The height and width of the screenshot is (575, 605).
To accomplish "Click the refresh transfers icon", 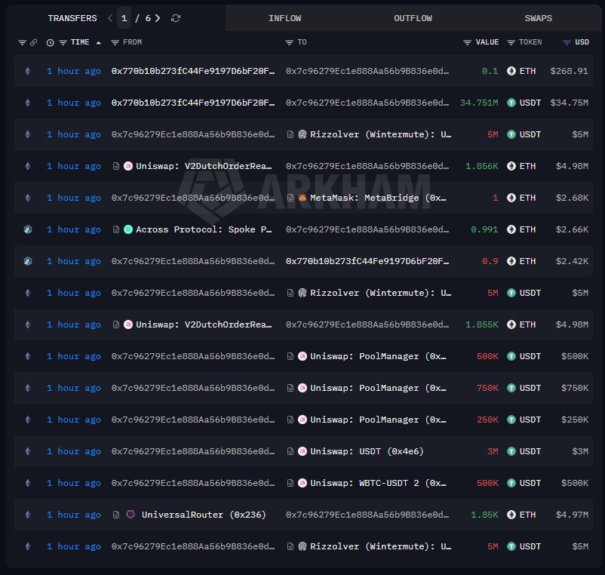I will click(176, 18).
